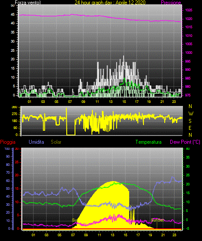The image size is (202, 241).
Task: Click temperature axis value 20
Action: [188, 184]
